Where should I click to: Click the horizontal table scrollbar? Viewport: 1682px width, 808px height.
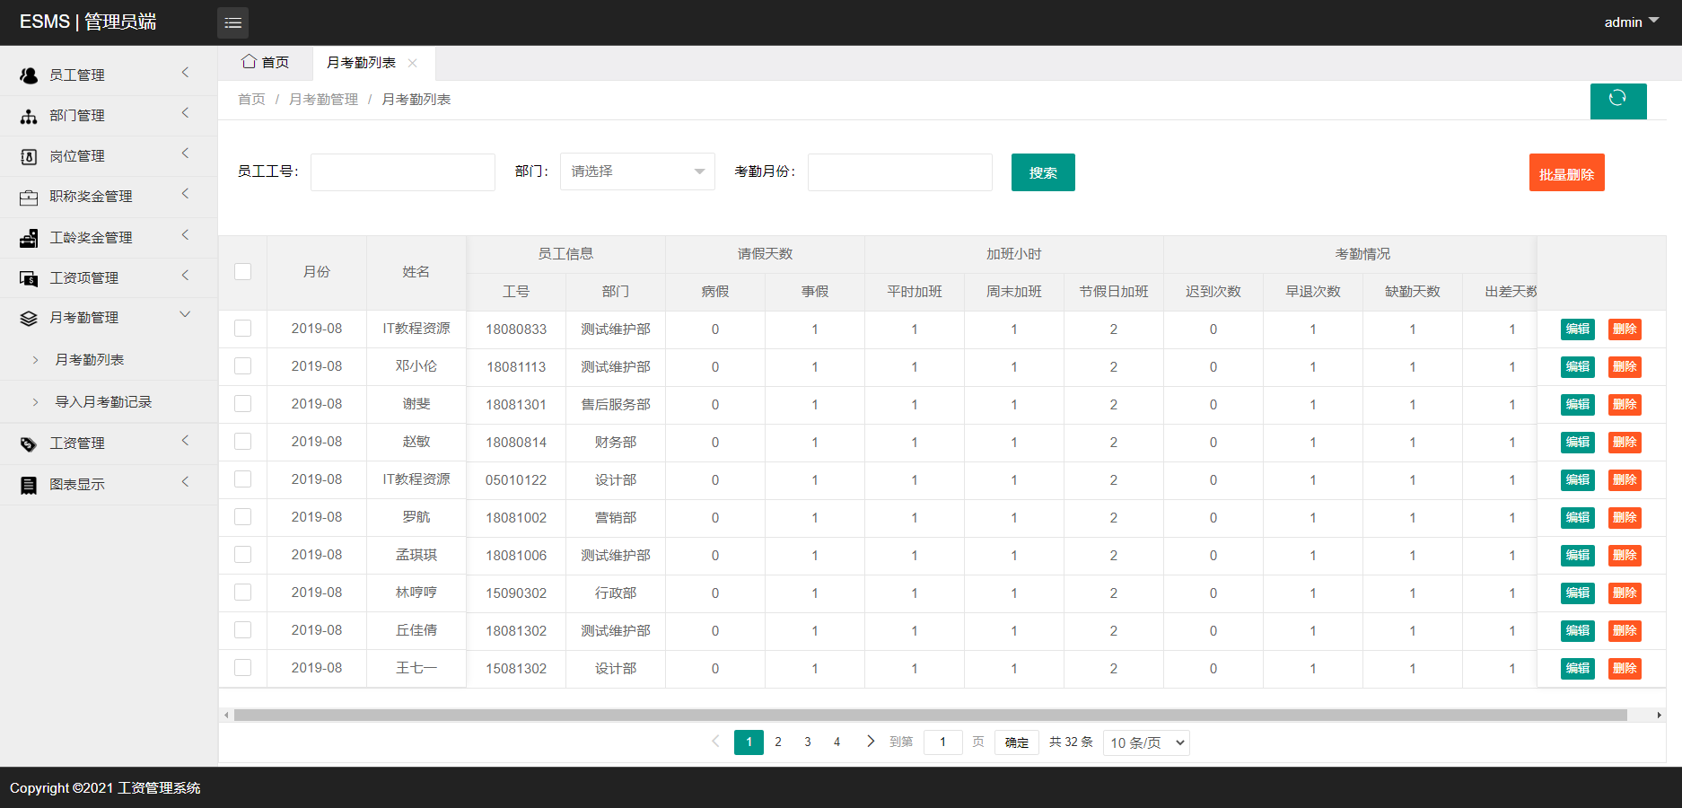tap(930, 716)
